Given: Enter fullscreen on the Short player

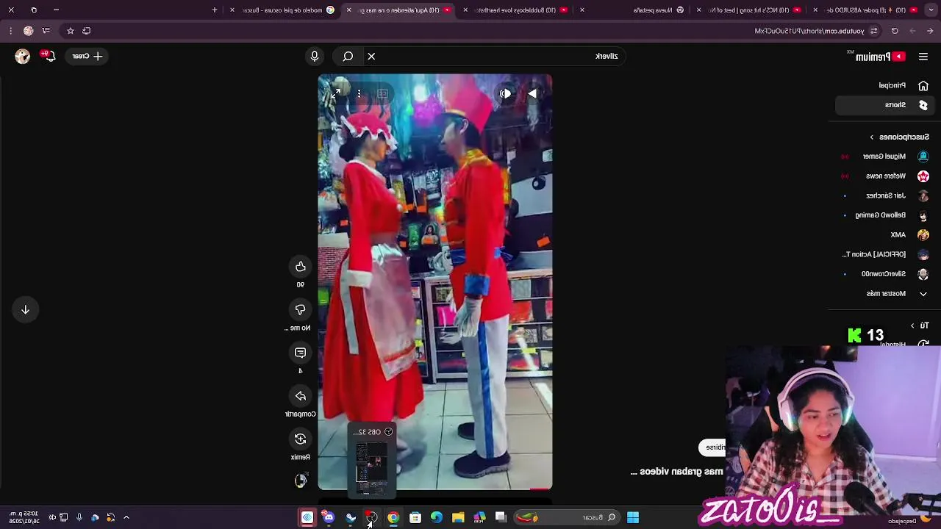Looking at the screenshot, I should tap(336, 93).
